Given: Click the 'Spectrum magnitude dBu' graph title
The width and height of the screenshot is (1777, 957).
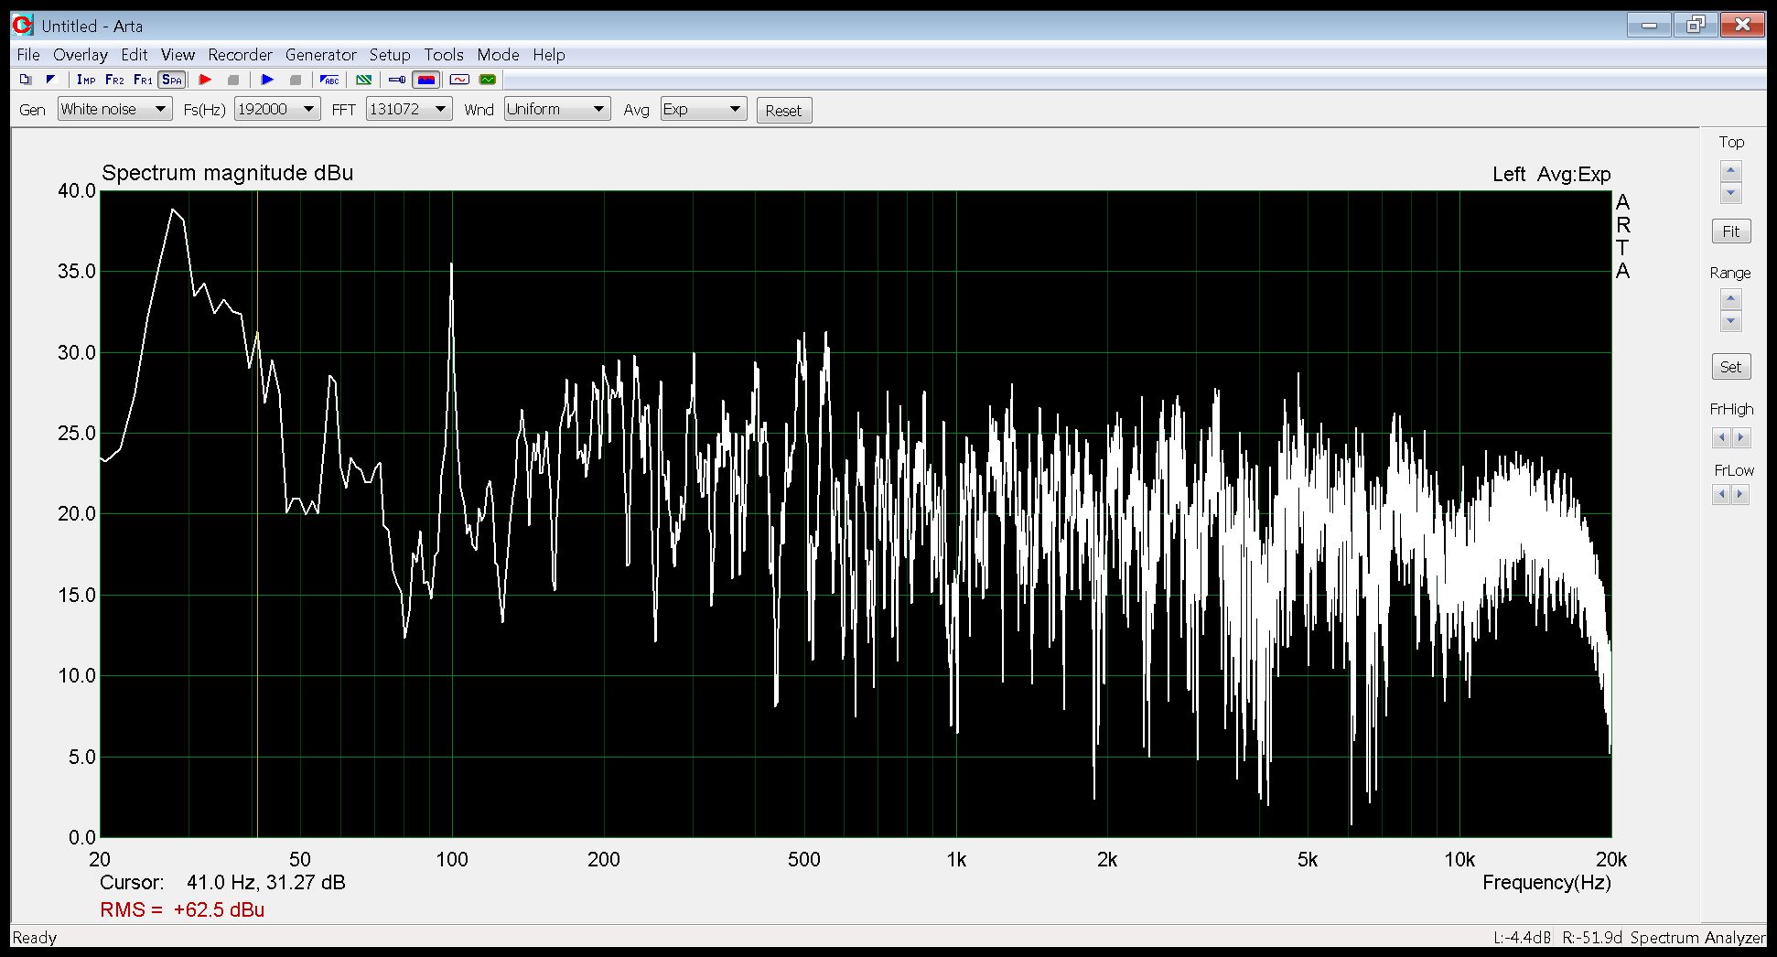Looking at the screenshot, I should coord(227,173).
